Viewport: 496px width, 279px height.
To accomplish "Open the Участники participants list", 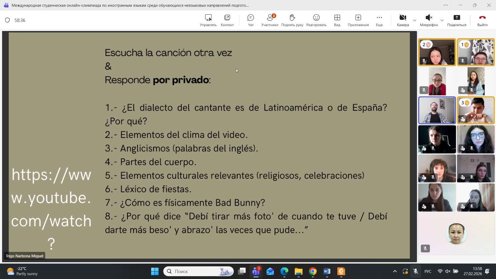I will [270, 20].
